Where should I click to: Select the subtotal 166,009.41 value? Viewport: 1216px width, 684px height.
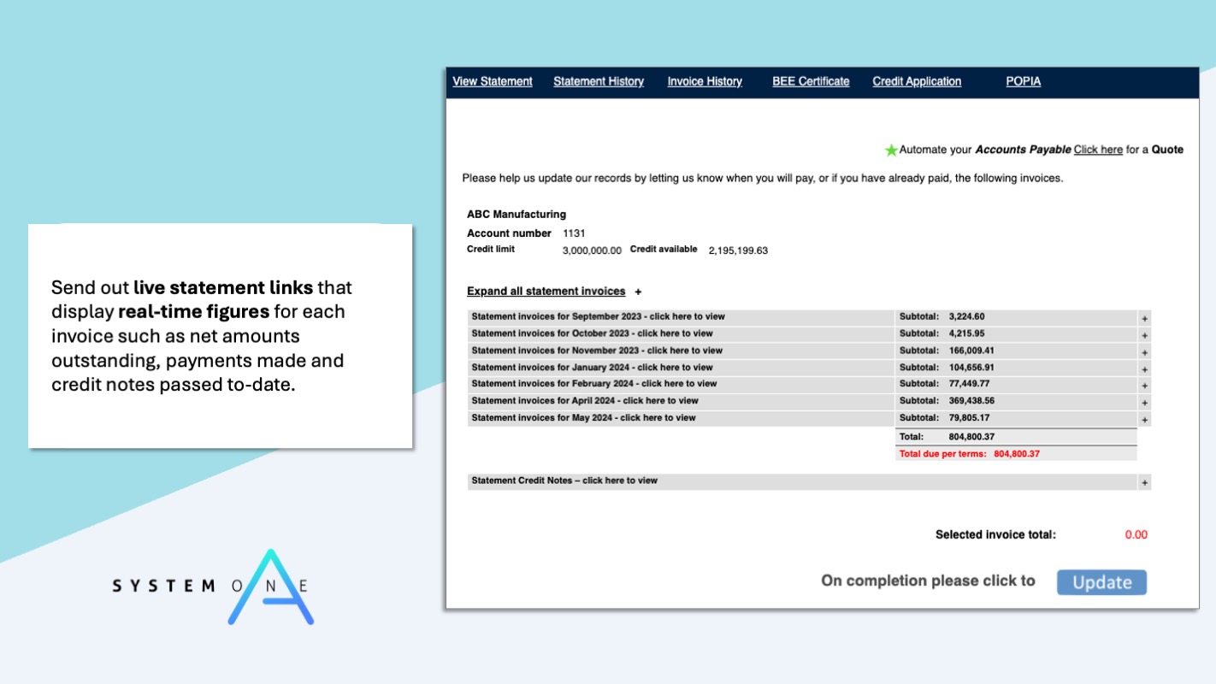click(971, 351)
